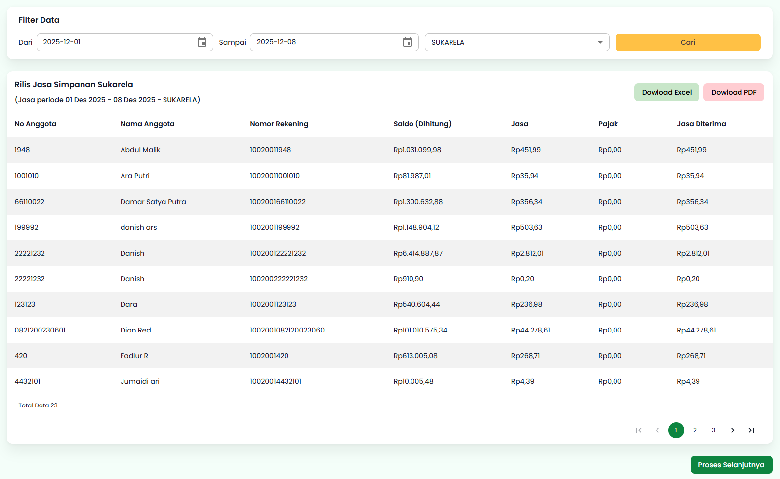780x479 pixels.
Task: Go to previous page chevron
Action: click(x=657, y=430)
